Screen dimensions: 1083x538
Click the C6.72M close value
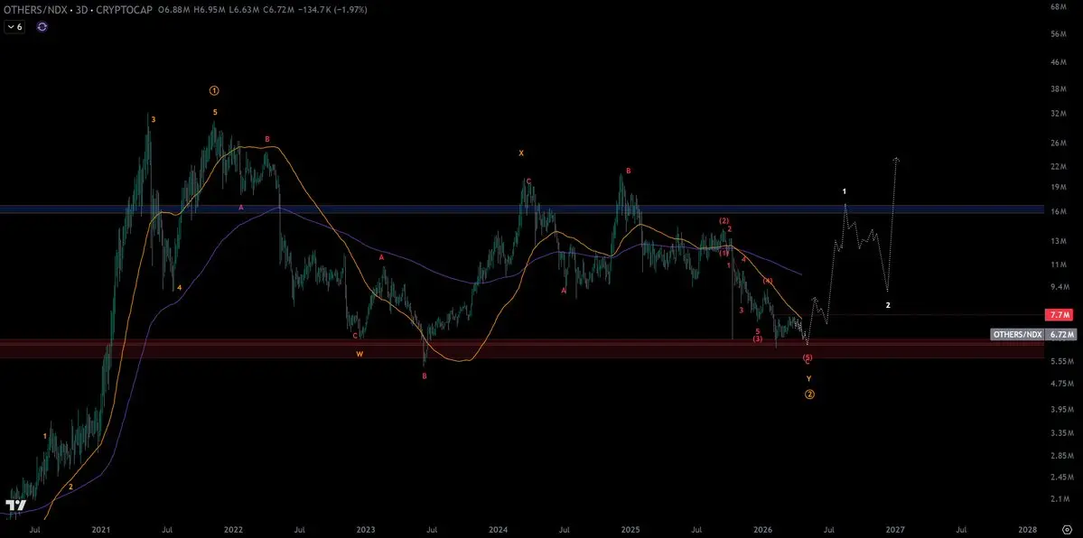point(278,10)
